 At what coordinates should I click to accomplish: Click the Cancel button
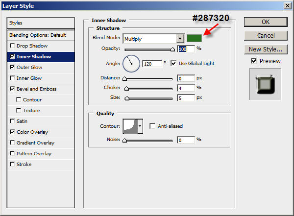pyautogui.click(x=266, y=36)
